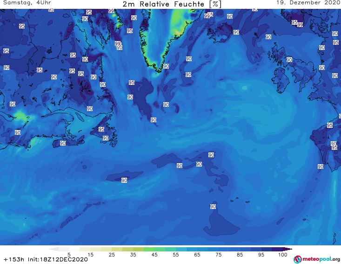The width and height of the screenshot is (341, 264).
Task: Click the colorbar label '95'
Action: point(261,255)
